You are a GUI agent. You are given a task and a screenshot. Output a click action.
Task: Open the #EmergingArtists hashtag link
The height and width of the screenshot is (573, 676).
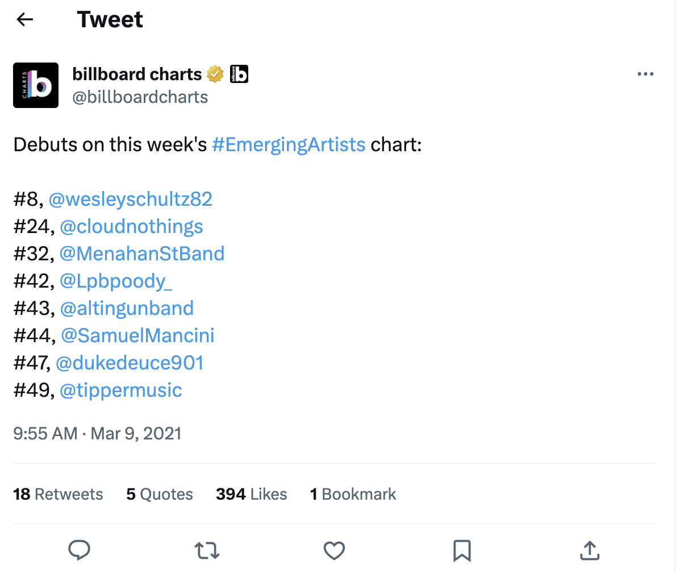tap(288, 144)
